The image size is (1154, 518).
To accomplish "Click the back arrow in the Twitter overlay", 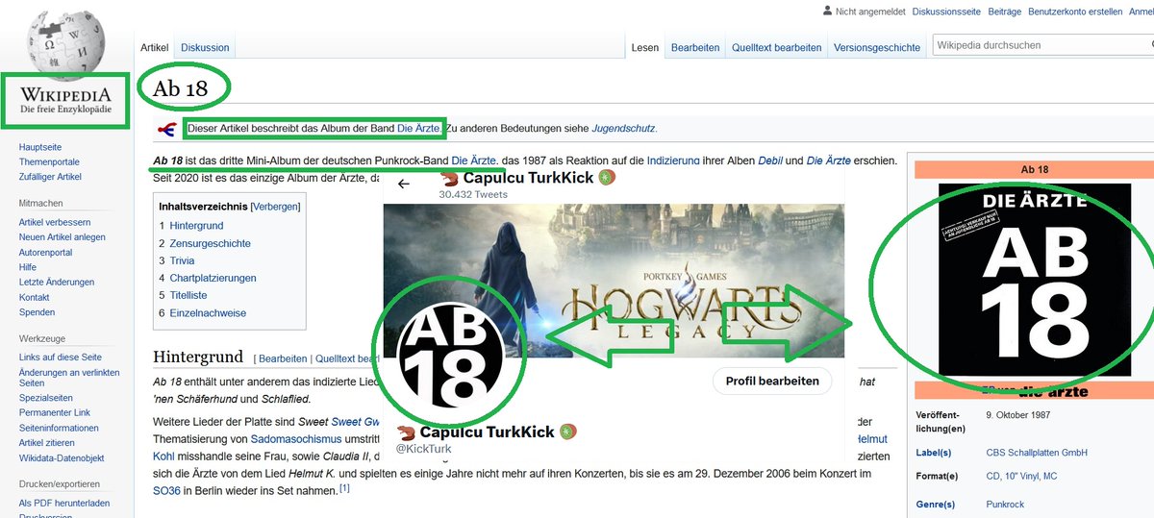I will point(403,184).
